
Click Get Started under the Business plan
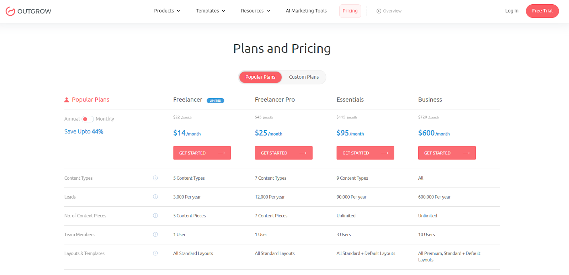pyautogui.click(x=447, y=153)
